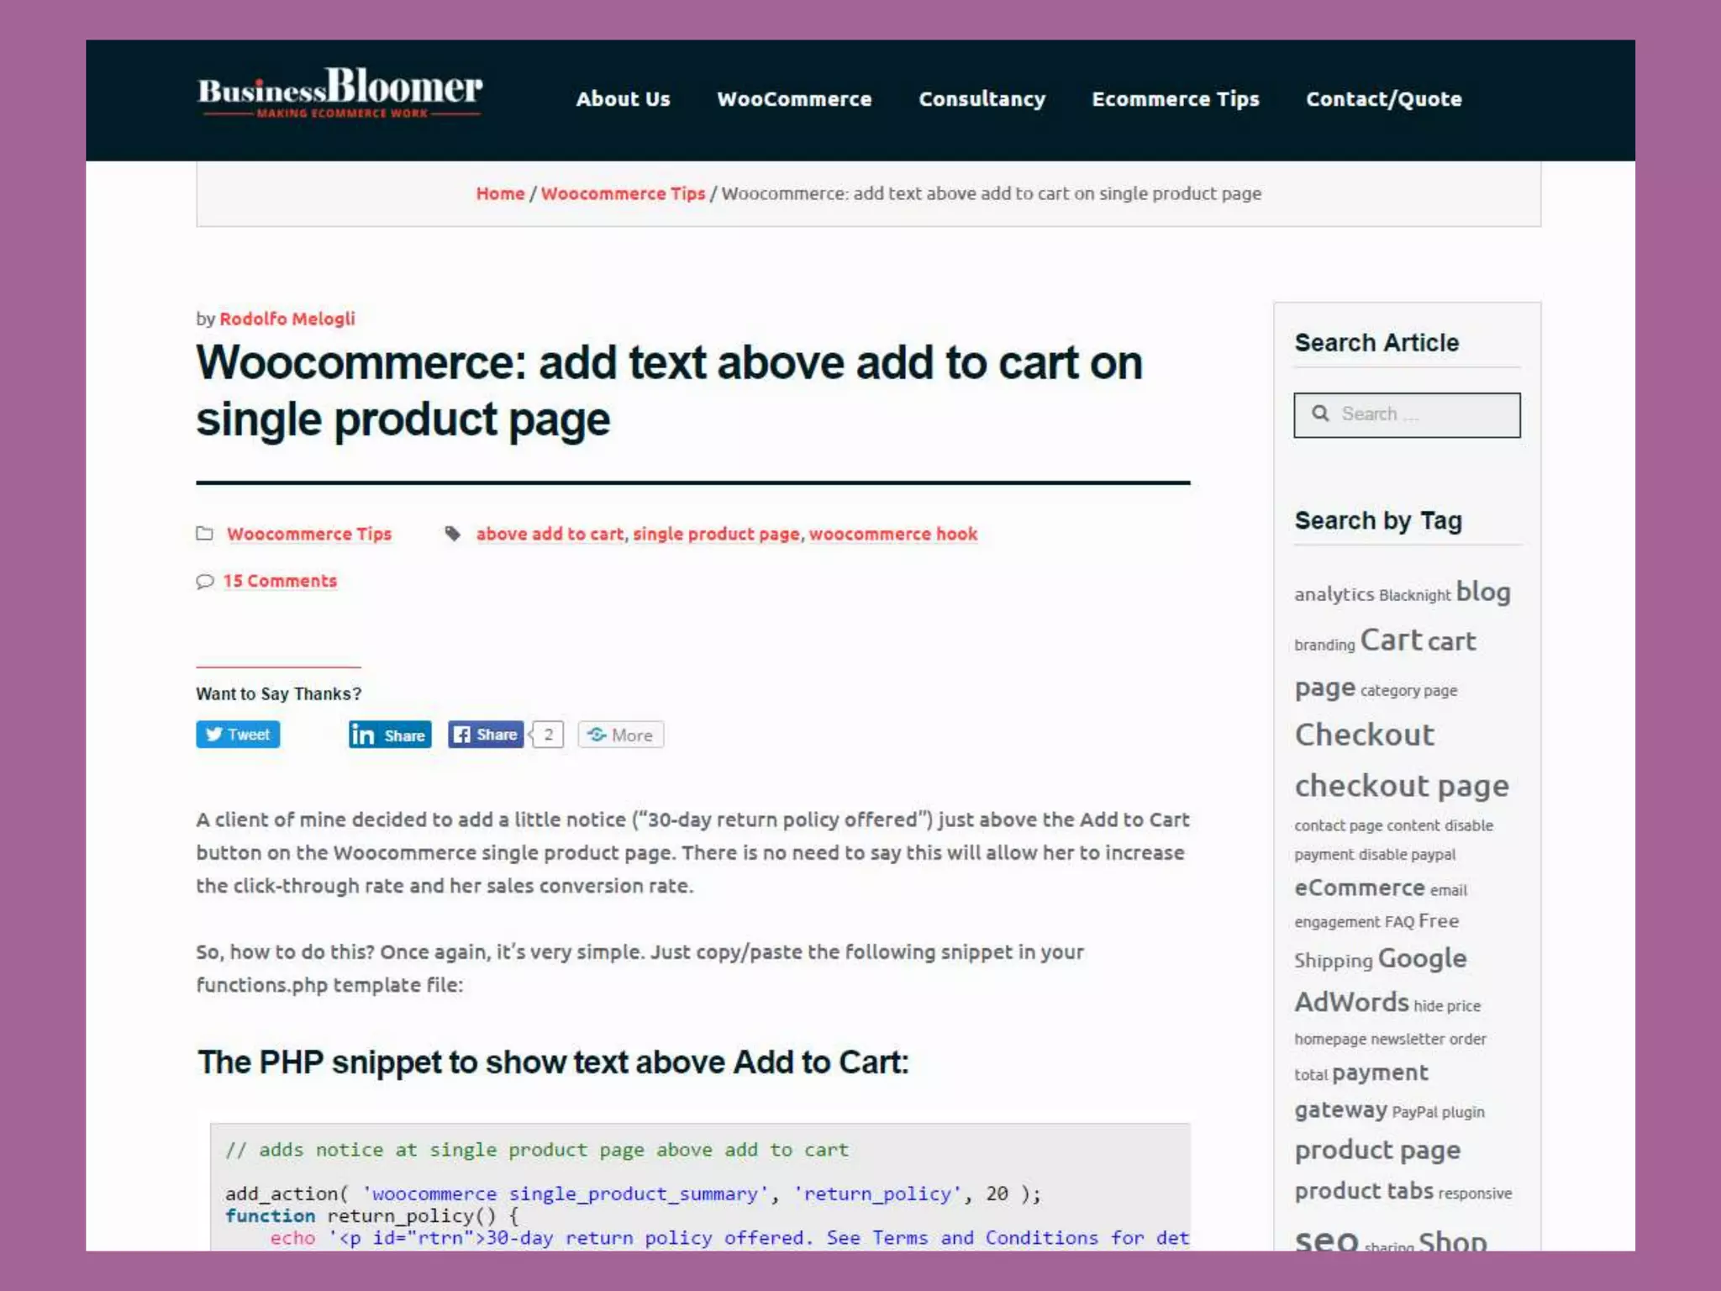Screen dimensions: 1721x1291
Task: Share via the Tweet button
Action: pyautogui.click(x=238, y=735)
